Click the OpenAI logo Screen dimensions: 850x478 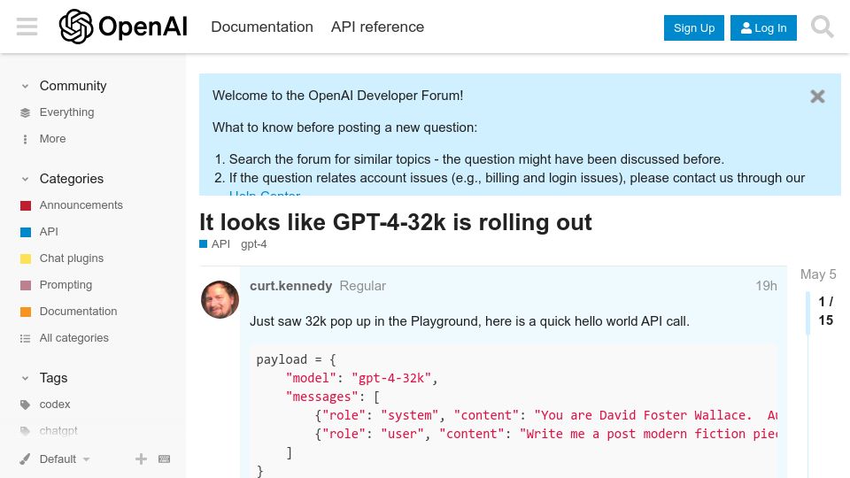(x=123, y=27)
